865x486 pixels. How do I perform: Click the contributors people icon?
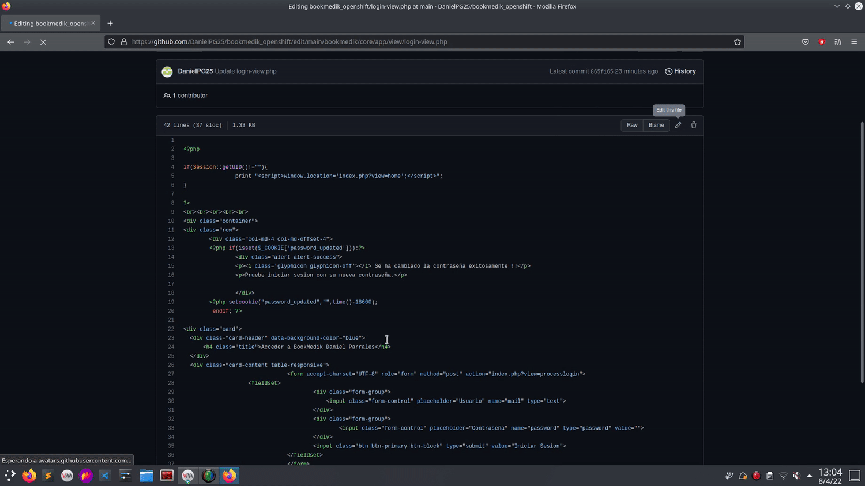(167, 96)
